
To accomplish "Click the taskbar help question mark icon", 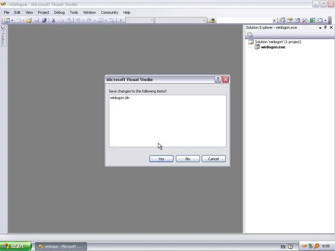I will pos(291,246).
